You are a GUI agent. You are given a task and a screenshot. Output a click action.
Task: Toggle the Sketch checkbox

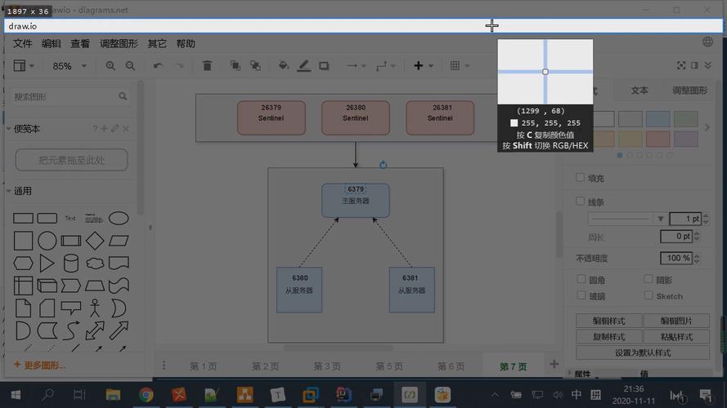tap(648, 295)
